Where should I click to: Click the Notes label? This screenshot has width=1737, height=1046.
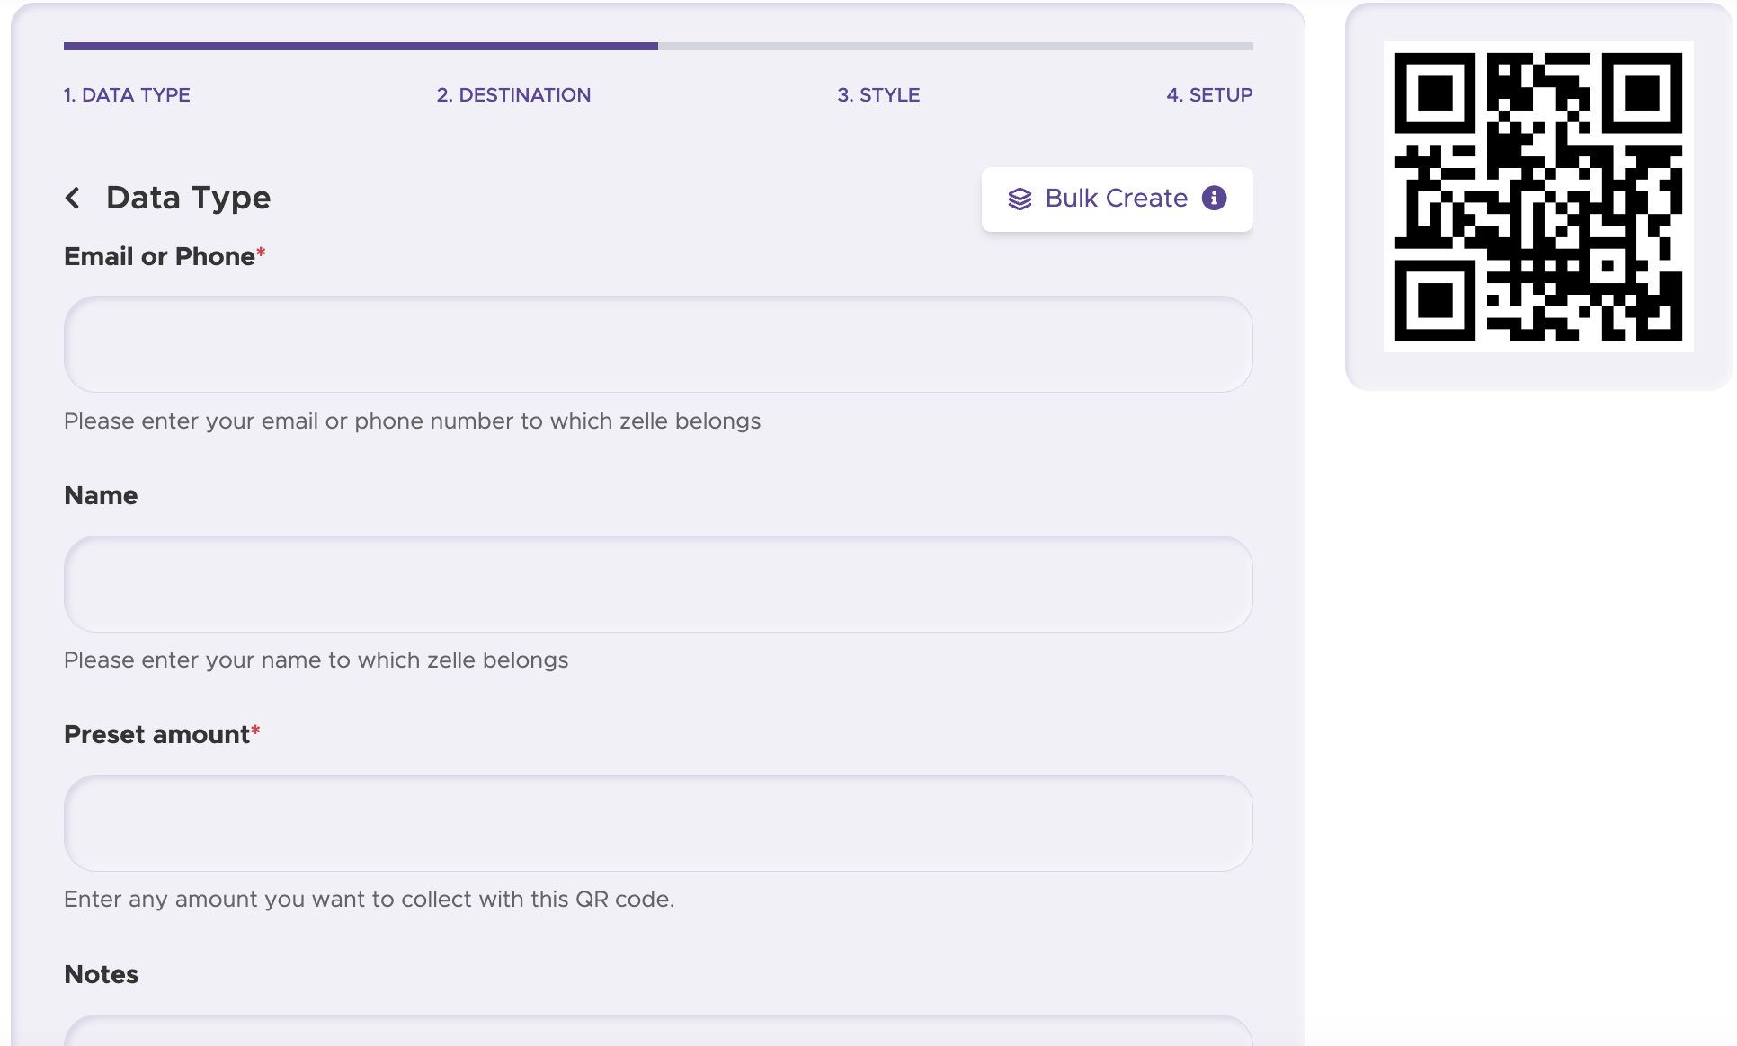pyautogui.click(x=102, y=975)
